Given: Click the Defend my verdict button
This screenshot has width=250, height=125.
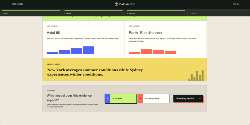Looking at the screenshot, I should pyautogui.click(x=188, y=98).
